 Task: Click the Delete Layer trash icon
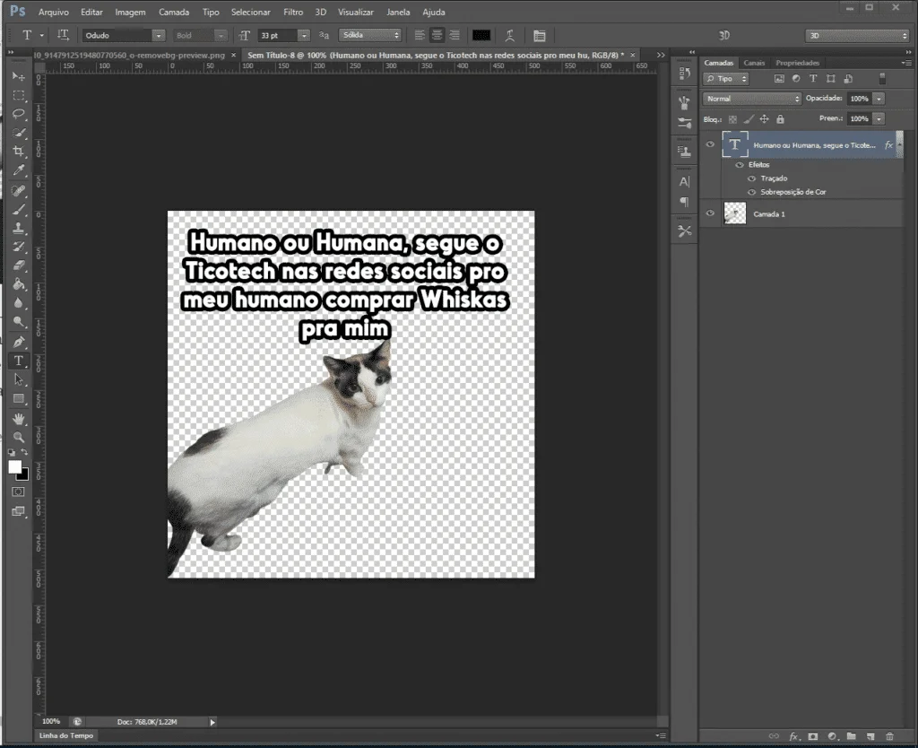[x=889, y=736]
